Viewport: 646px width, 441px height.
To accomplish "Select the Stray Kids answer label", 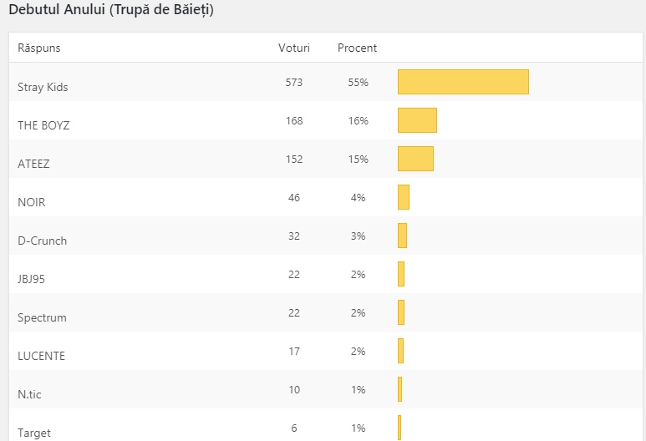I will [x=43, y=87].
